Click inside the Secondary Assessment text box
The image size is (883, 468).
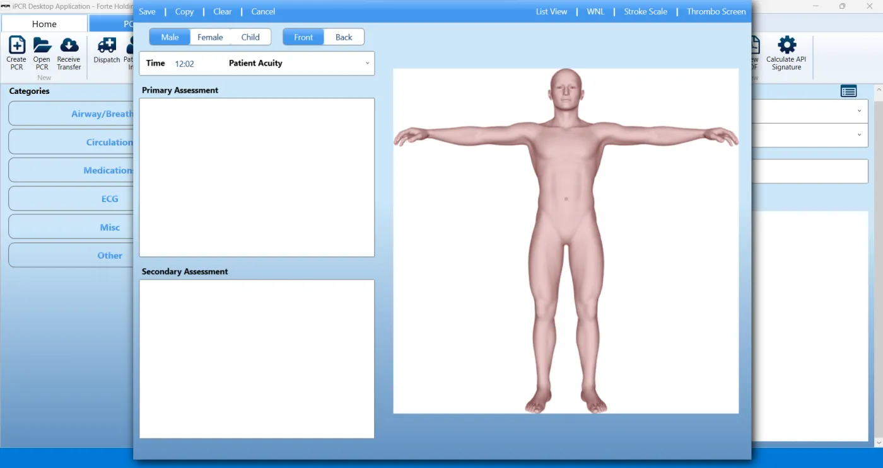tap(257, 359)
